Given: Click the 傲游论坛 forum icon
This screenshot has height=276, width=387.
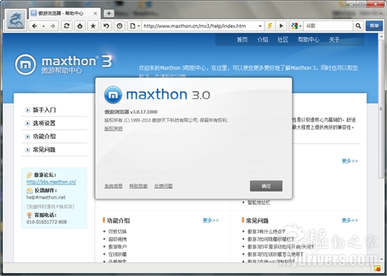Looking at the screenshot, I should [x=30, y=175].
